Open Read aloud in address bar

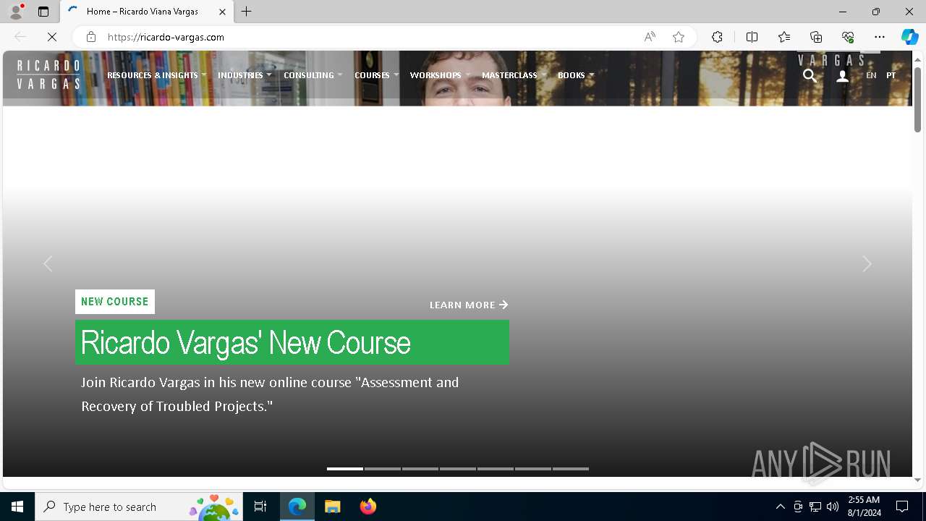pyautogui.click(x=650, y=37)
